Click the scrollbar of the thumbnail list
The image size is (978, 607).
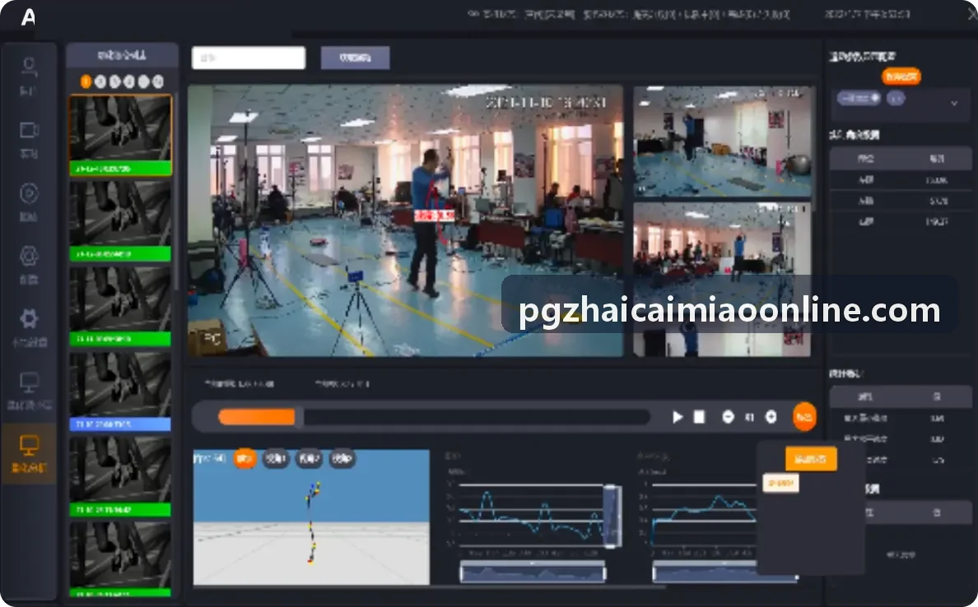(x=176, y=193)
